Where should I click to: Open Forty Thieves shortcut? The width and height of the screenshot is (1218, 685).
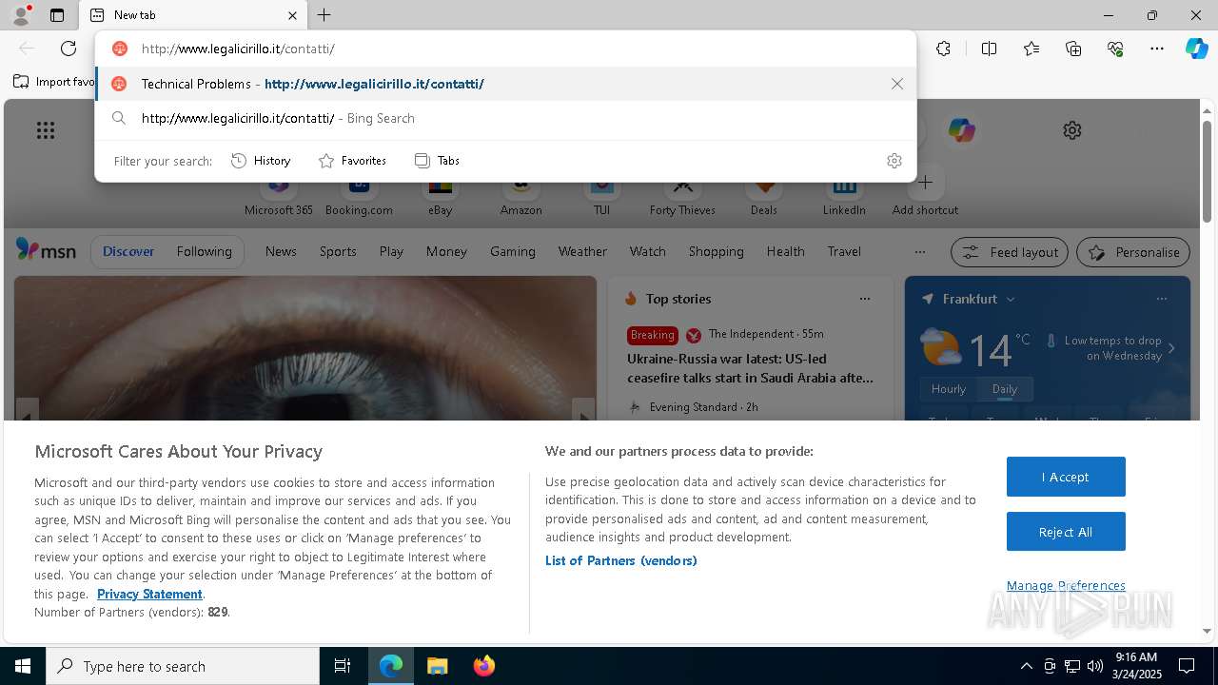coord(682,197)
